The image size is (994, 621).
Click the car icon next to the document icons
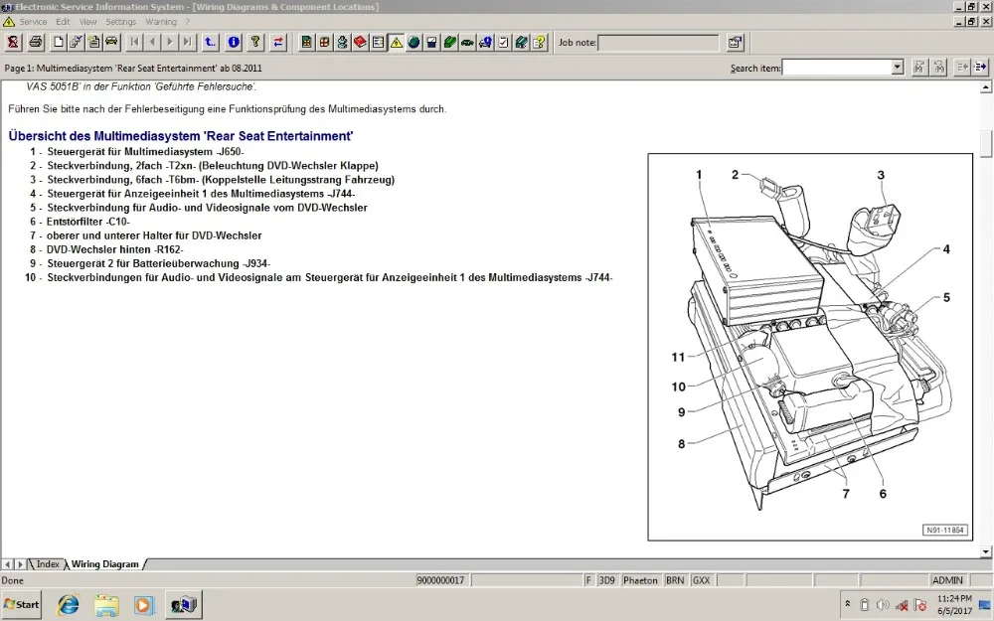111,43
